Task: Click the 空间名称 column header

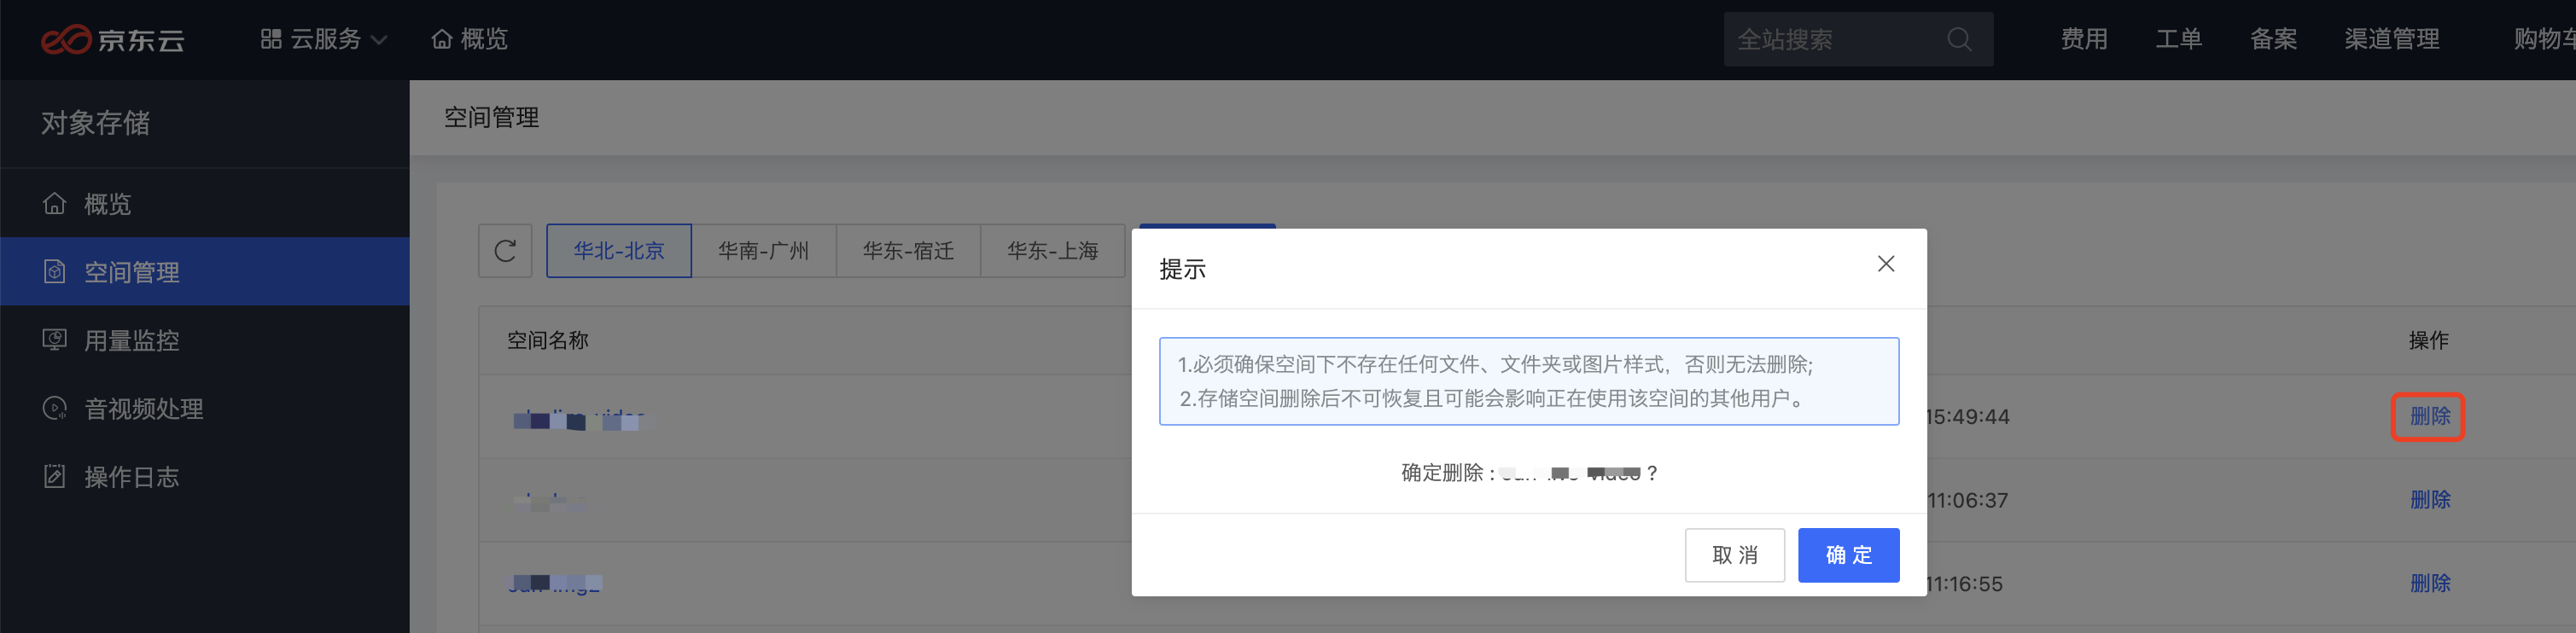Action: tap(548, 340)
